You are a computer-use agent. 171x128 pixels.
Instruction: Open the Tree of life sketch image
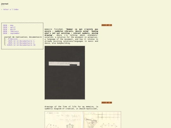click(x=83, y=119)
